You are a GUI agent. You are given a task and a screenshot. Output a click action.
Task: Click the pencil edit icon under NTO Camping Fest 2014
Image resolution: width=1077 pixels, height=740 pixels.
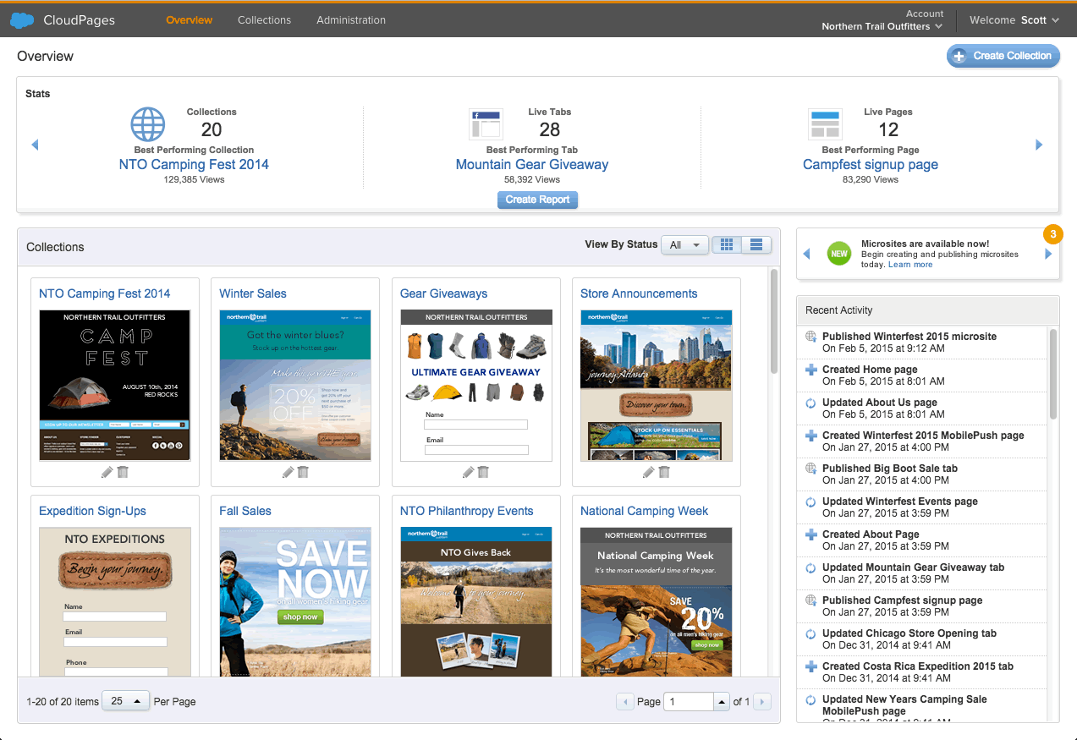point(107,472)
